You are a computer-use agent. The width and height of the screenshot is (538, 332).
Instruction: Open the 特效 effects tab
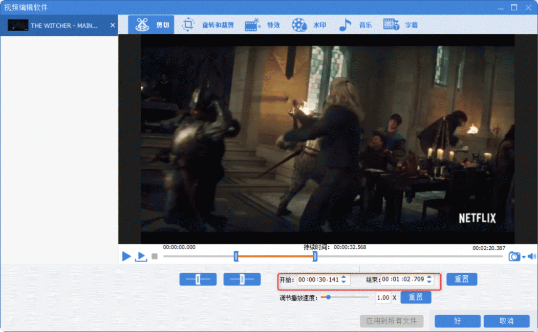click(x=263, y=25)
